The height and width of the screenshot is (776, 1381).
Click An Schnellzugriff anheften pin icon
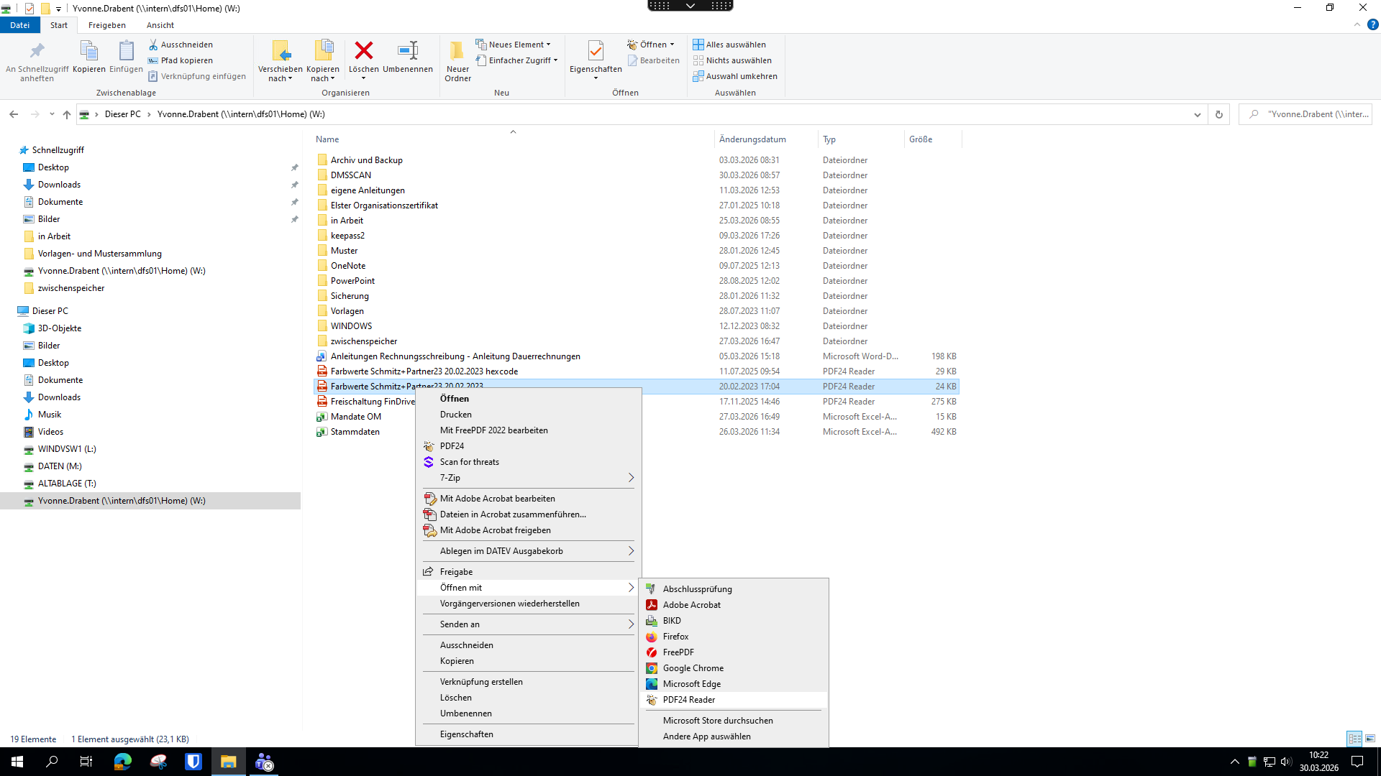pyautogui.click(x=37, y=51)
